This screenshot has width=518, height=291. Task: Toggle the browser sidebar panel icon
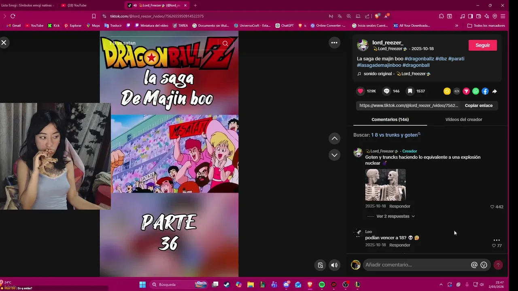470,16
